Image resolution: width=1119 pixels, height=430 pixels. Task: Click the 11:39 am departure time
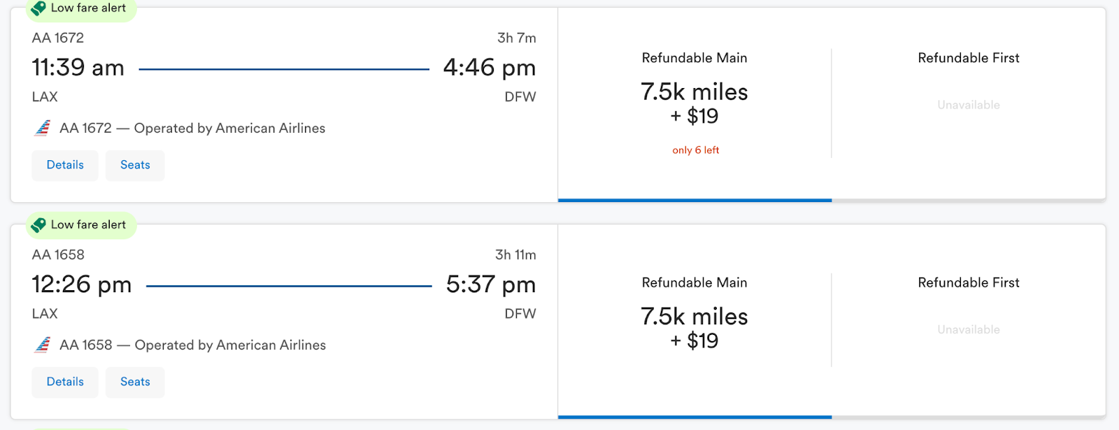point(78,68)
